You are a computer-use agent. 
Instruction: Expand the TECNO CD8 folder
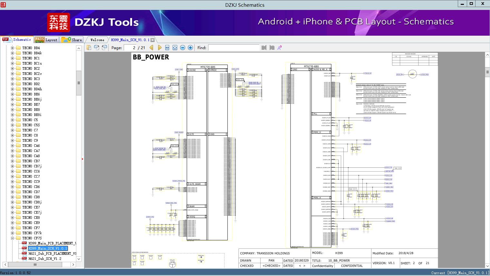12,197
